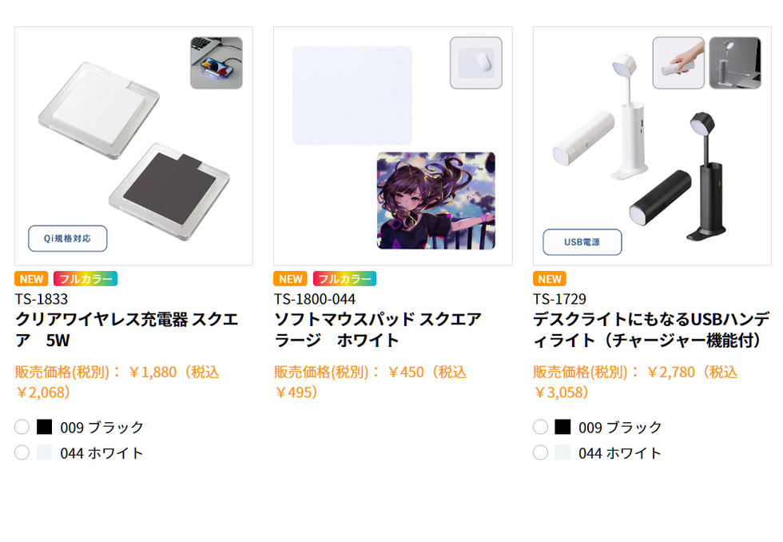The height and width of the screenshot is (542, 783).
Task: Open the デスクライトにもなるUSBハンディライト product link
Action: tap(651, 329)
